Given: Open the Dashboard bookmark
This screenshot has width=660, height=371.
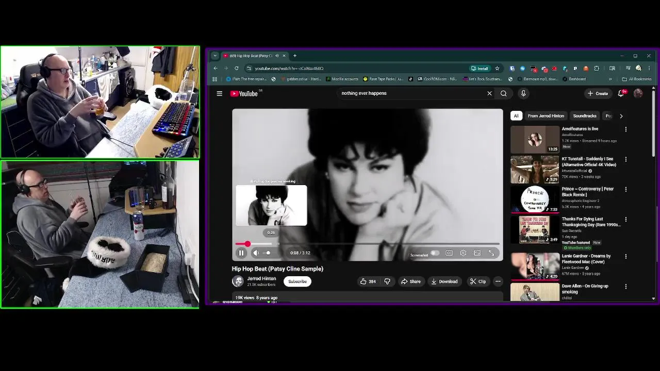Looking at the screenshot, I should coord(574,79).
